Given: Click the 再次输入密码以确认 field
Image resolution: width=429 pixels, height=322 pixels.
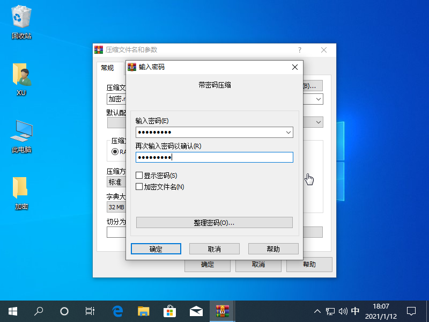Looking at the screenshot, I should point(214,157).
